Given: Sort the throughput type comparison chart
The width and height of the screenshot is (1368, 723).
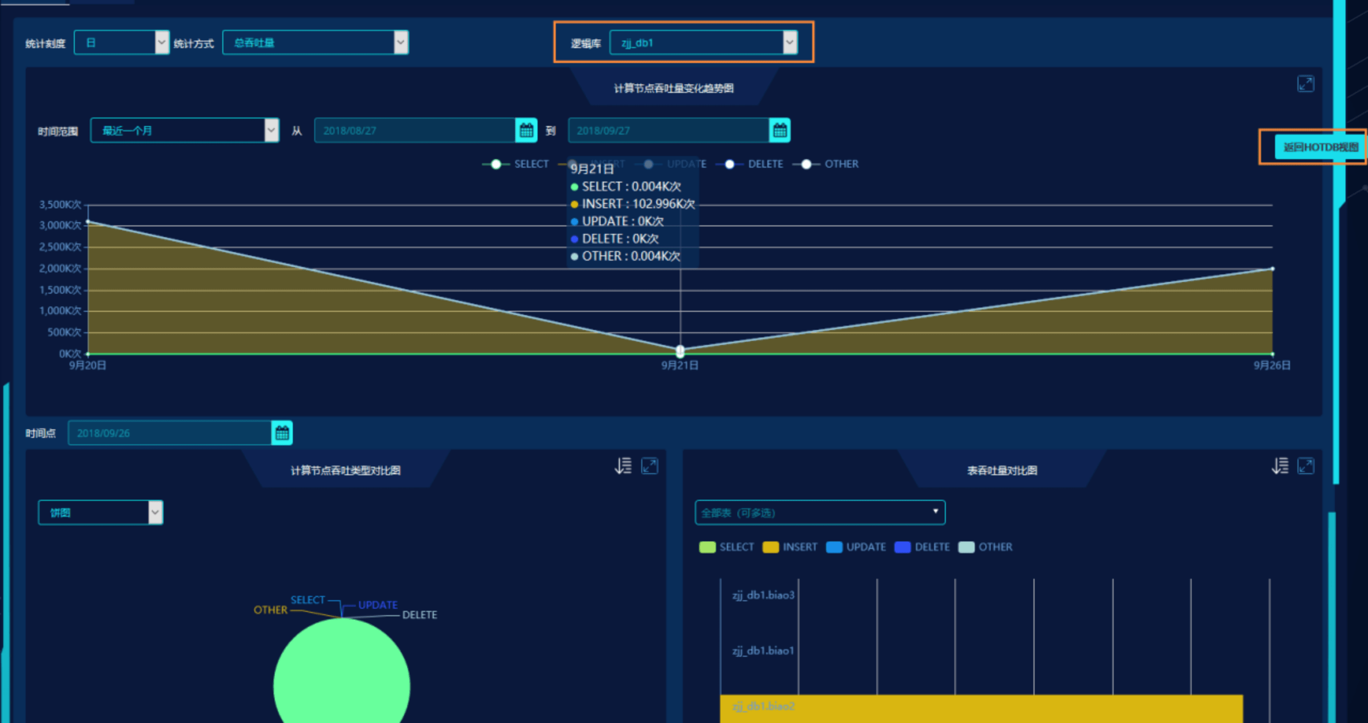Looking at the screenshot, I should click(623, 466).
